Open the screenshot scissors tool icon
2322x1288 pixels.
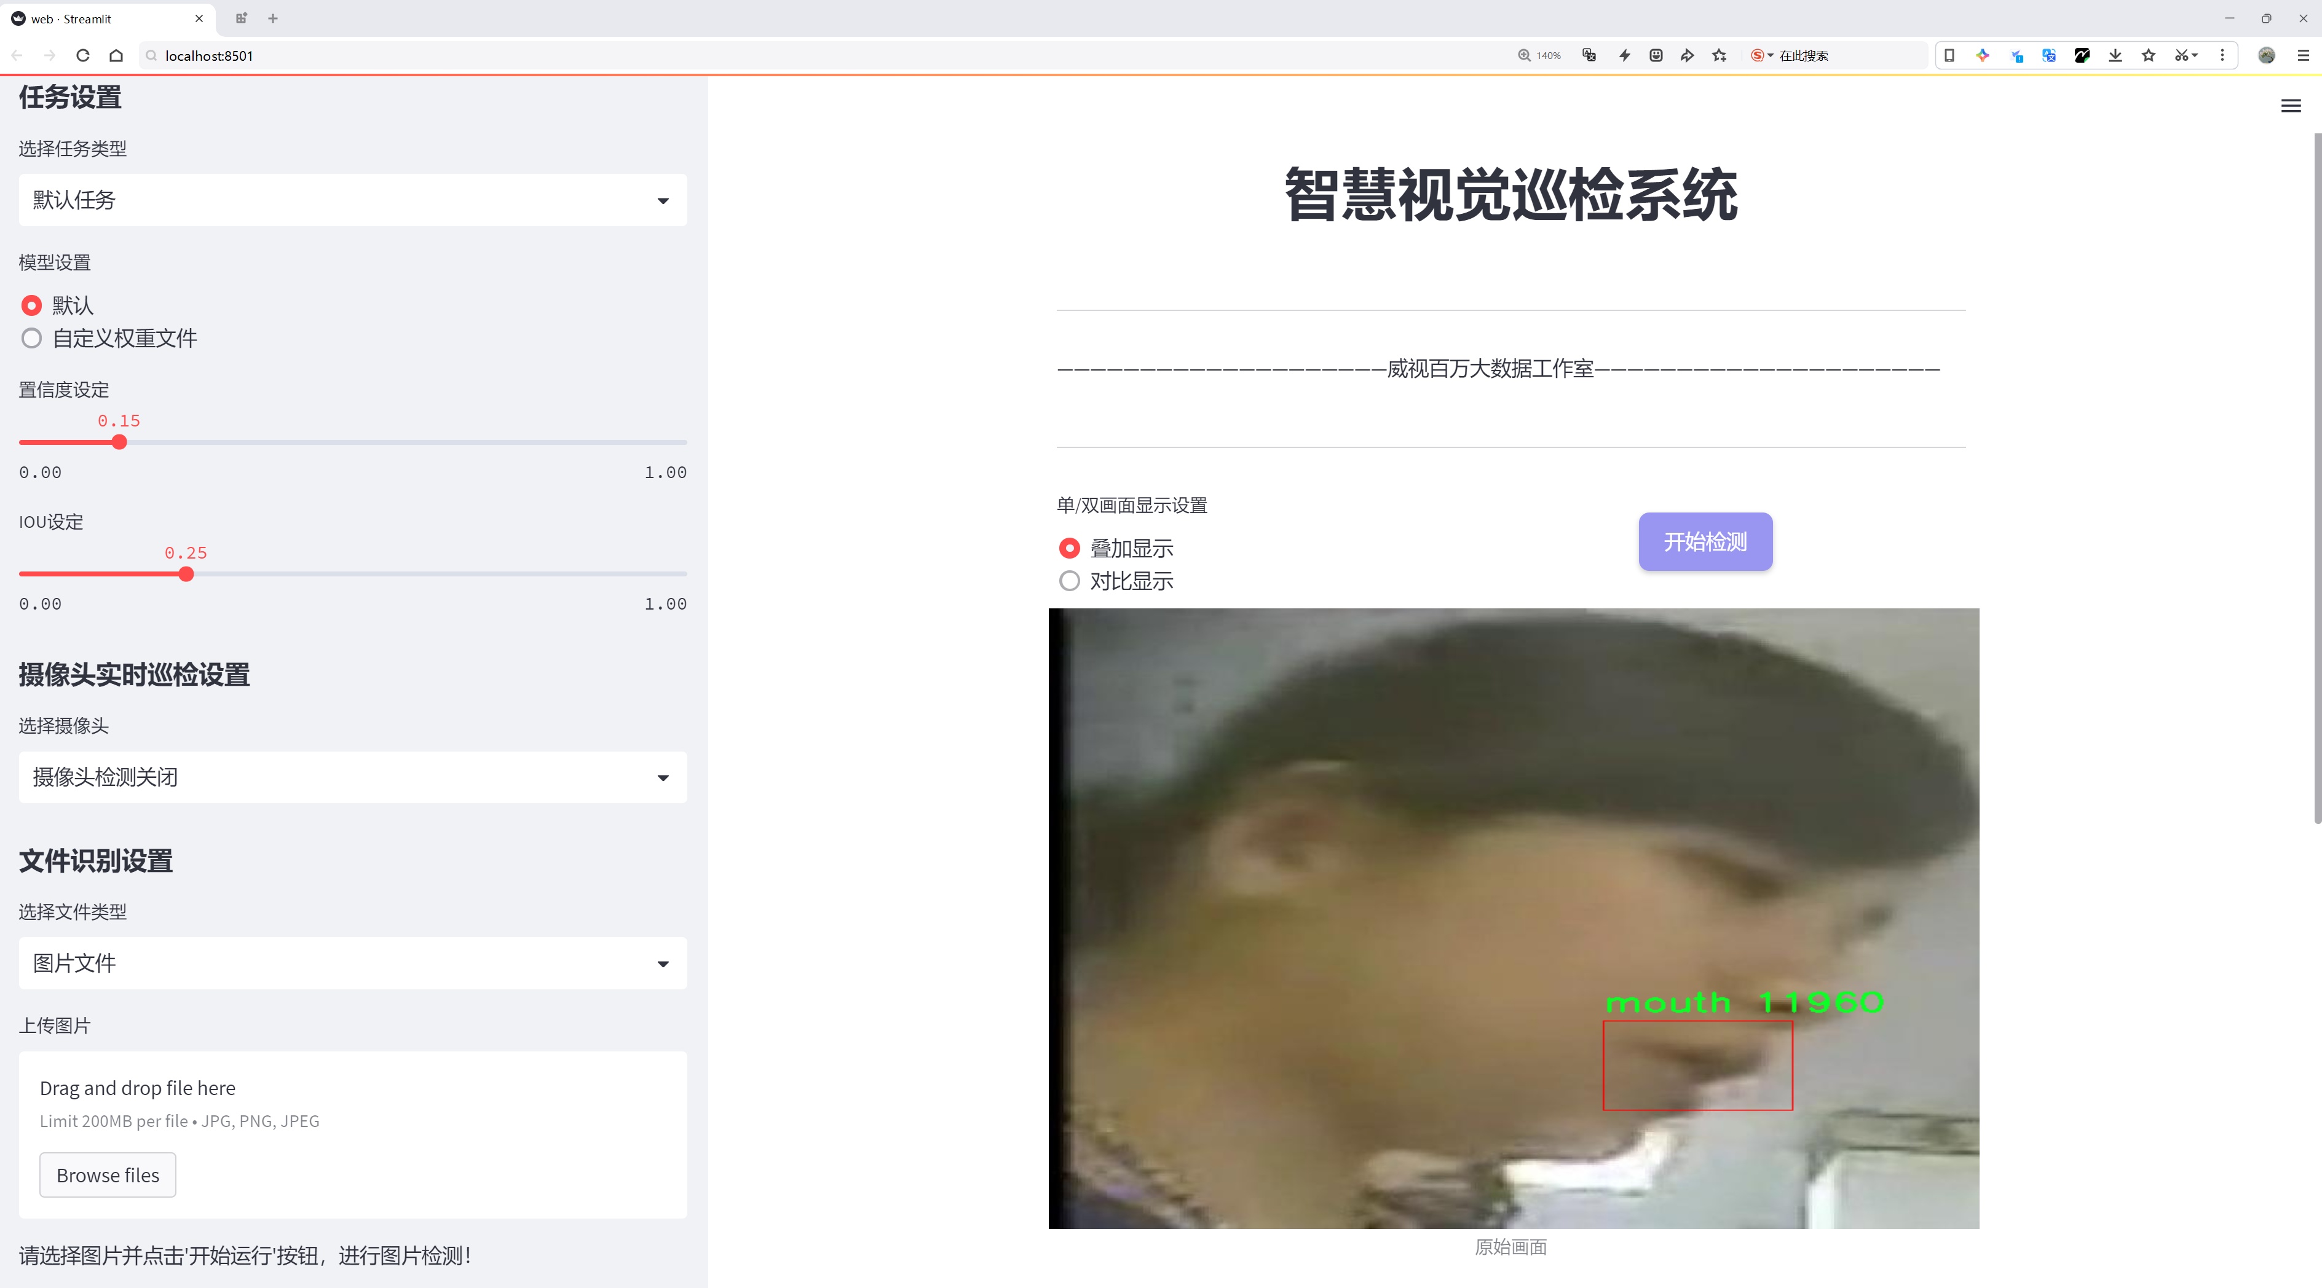[x=2181, y=55]
